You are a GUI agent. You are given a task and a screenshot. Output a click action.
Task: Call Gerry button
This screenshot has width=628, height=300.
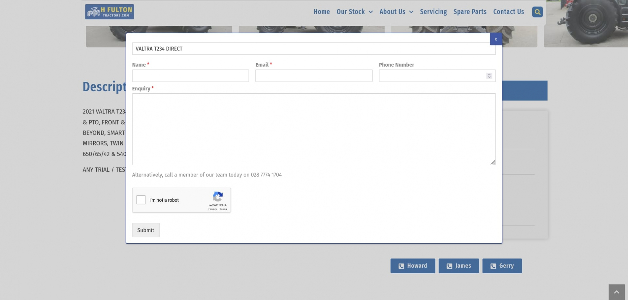tap(502, 266)
